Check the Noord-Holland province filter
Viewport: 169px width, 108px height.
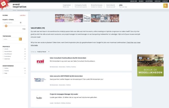click(3, 51)
